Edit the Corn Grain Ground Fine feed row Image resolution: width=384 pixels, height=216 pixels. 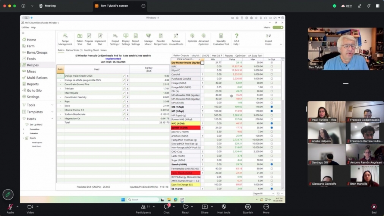click(124, 85)
